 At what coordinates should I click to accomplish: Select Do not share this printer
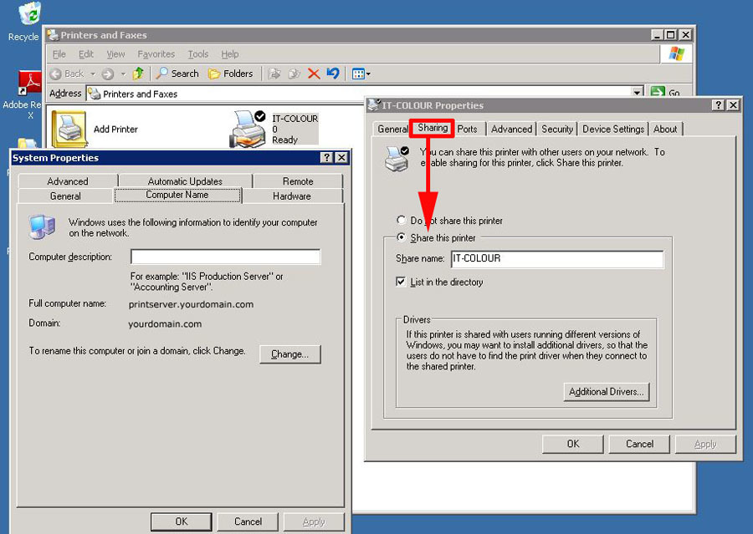pos(401,221)
